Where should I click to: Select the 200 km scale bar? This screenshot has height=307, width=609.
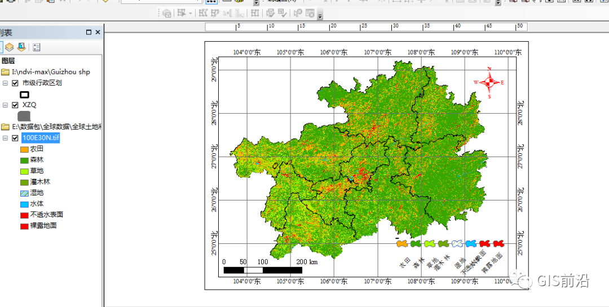click(270, 267)
